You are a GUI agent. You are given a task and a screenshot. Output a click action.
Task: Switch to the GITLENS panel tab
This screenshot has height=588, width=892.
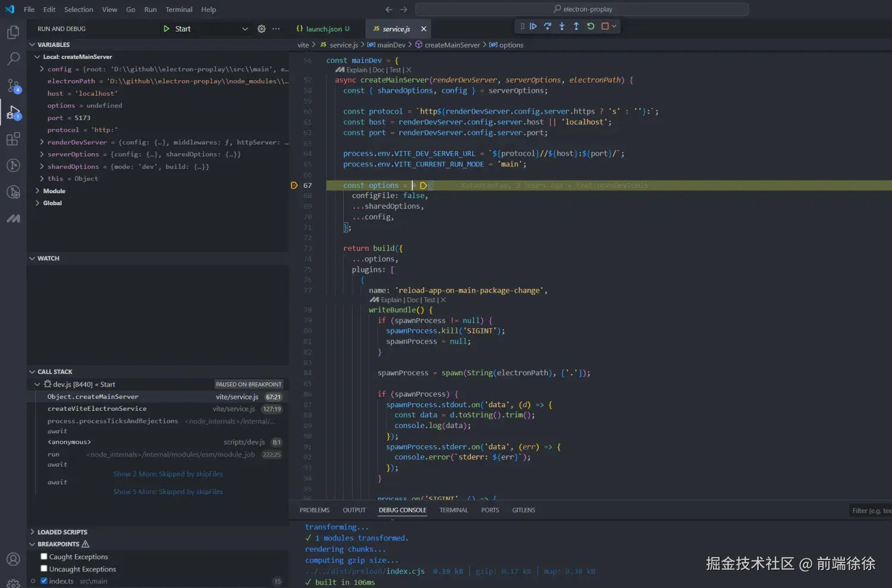click(x=524, y=510)
